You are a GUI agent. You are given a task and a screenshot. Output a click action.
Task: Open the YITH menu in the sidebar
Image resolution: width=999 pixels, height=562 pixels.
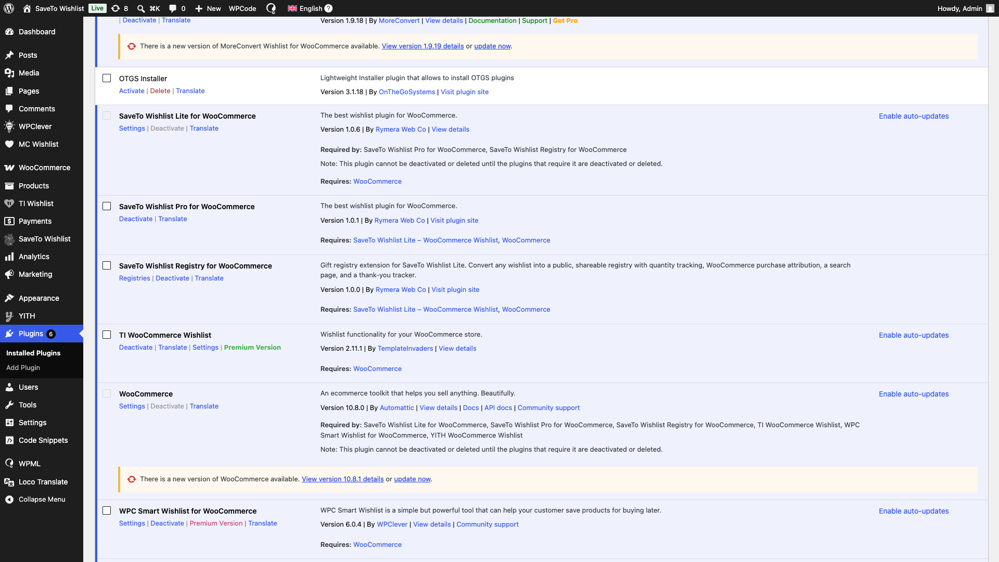tap(42, 316)
